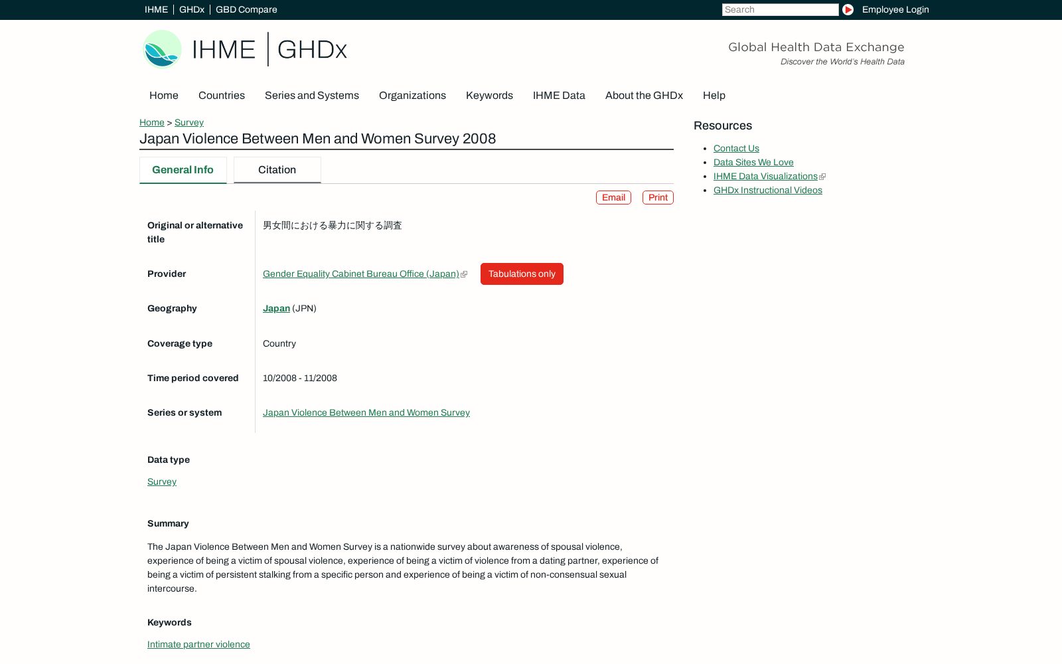Focus the Search input field
Image resolution: width=1062 pixels, height=664 pixels.
coord(781,9)
